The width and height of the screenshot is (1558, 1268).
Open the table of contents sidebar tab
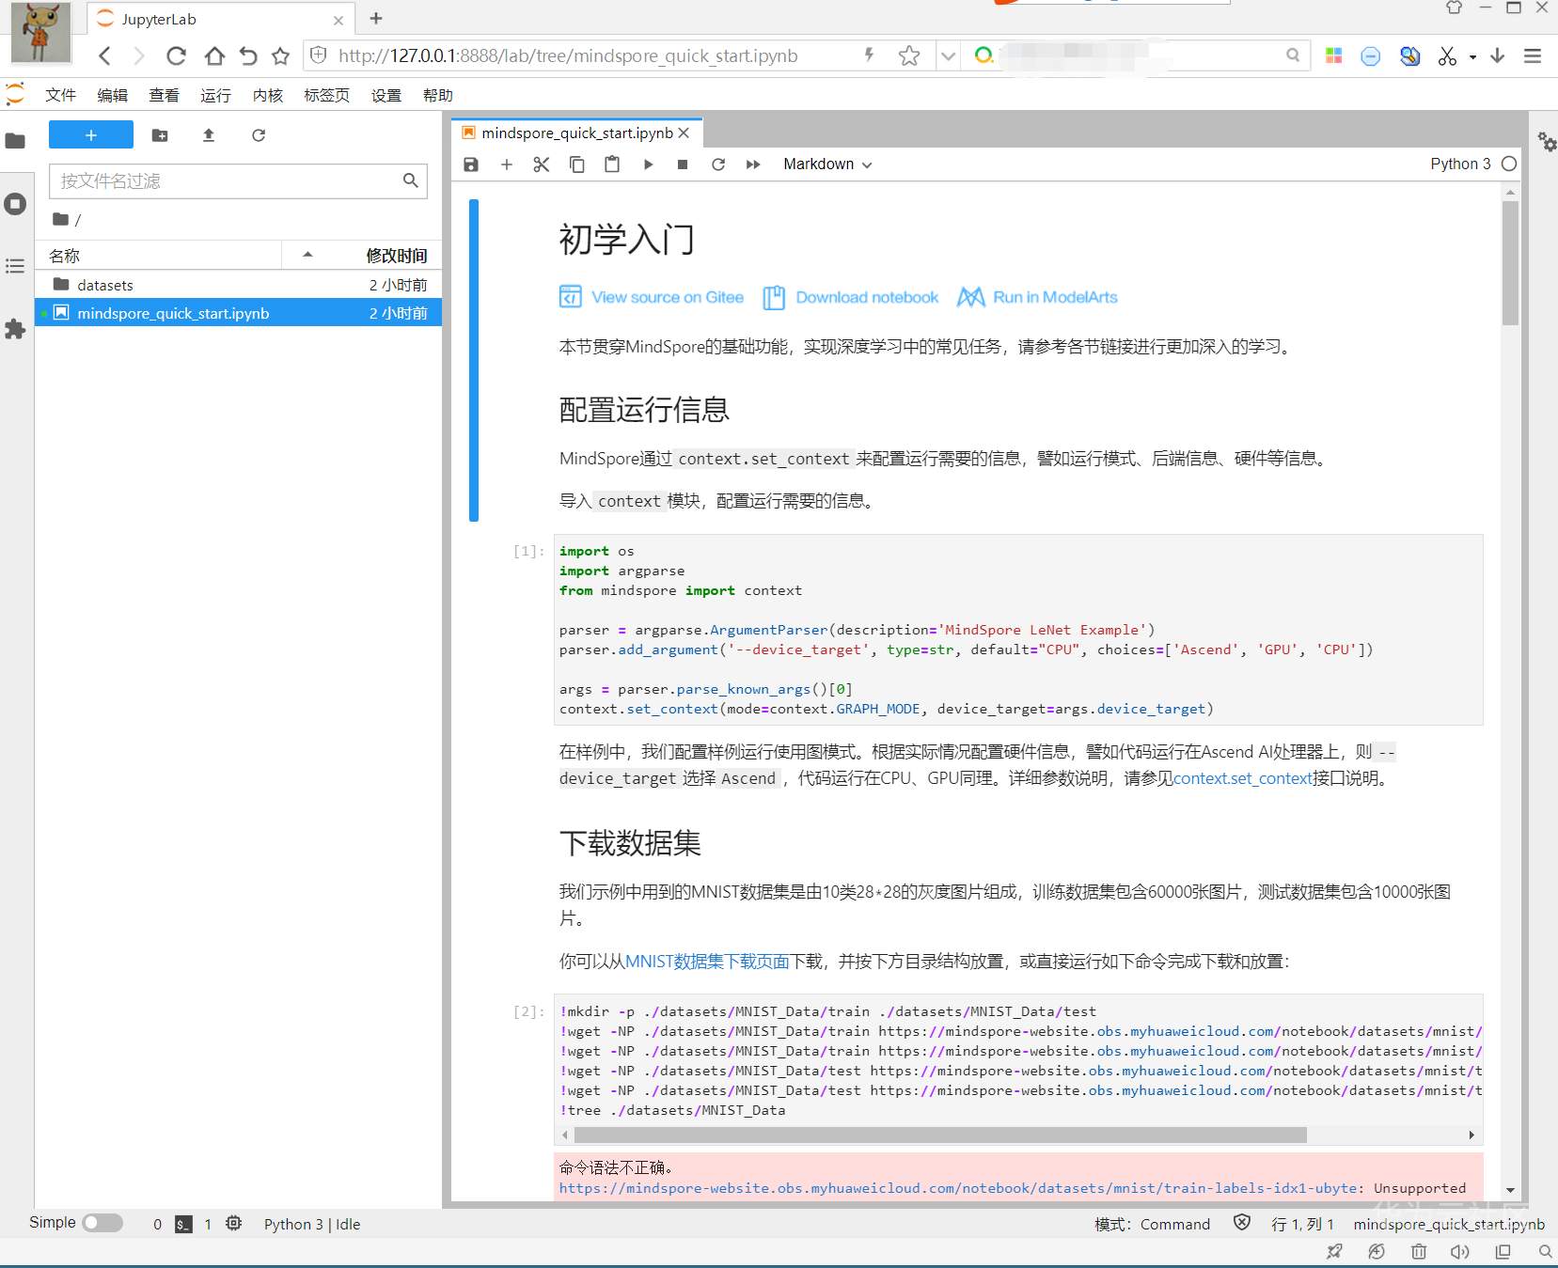coord(15,267)
